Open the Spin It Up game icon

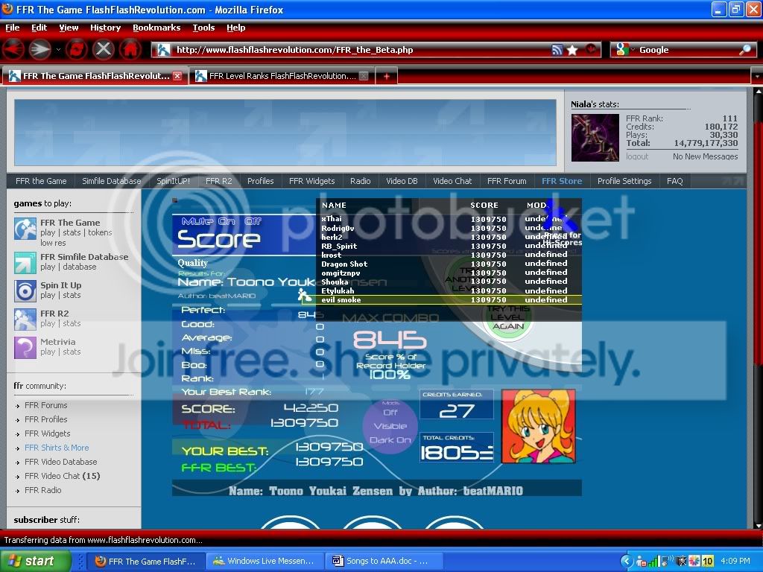pyautogui.click(x=25, y=290)
